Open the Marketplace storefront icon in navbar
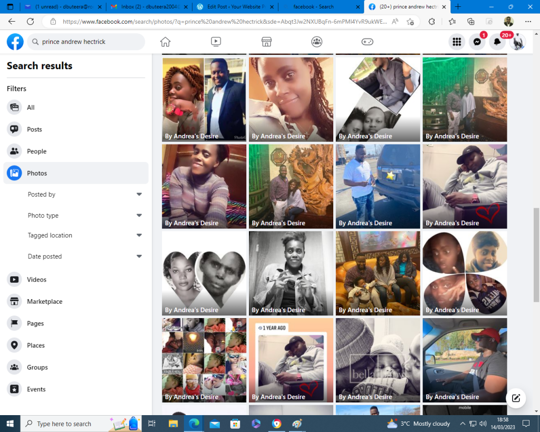Viewport: 540px width, 432px height. point(266,42)
